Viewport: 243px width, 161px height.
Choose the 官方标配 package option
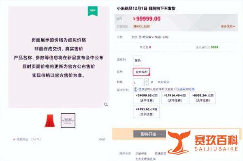click(141, 72)
